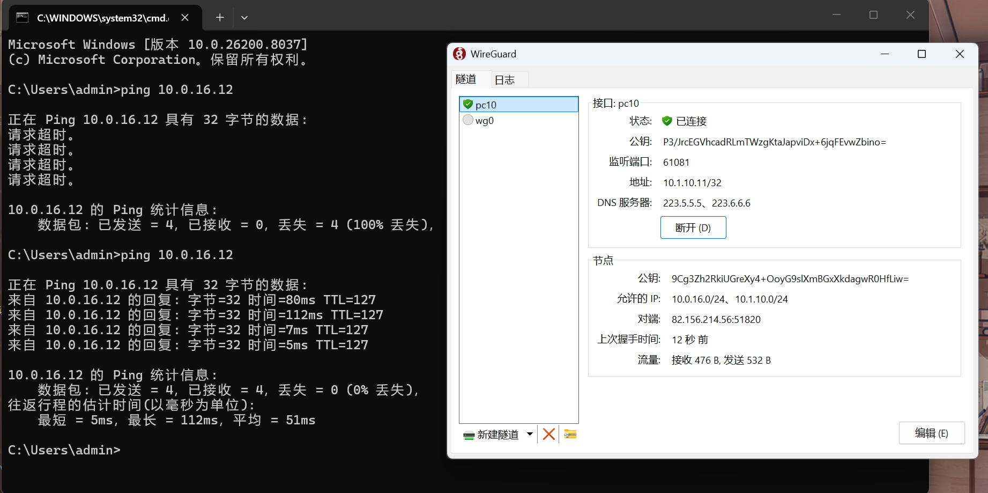Open a new terminal tab with the plus button
The width and height of the screenshot is (988, 493).
220,18
